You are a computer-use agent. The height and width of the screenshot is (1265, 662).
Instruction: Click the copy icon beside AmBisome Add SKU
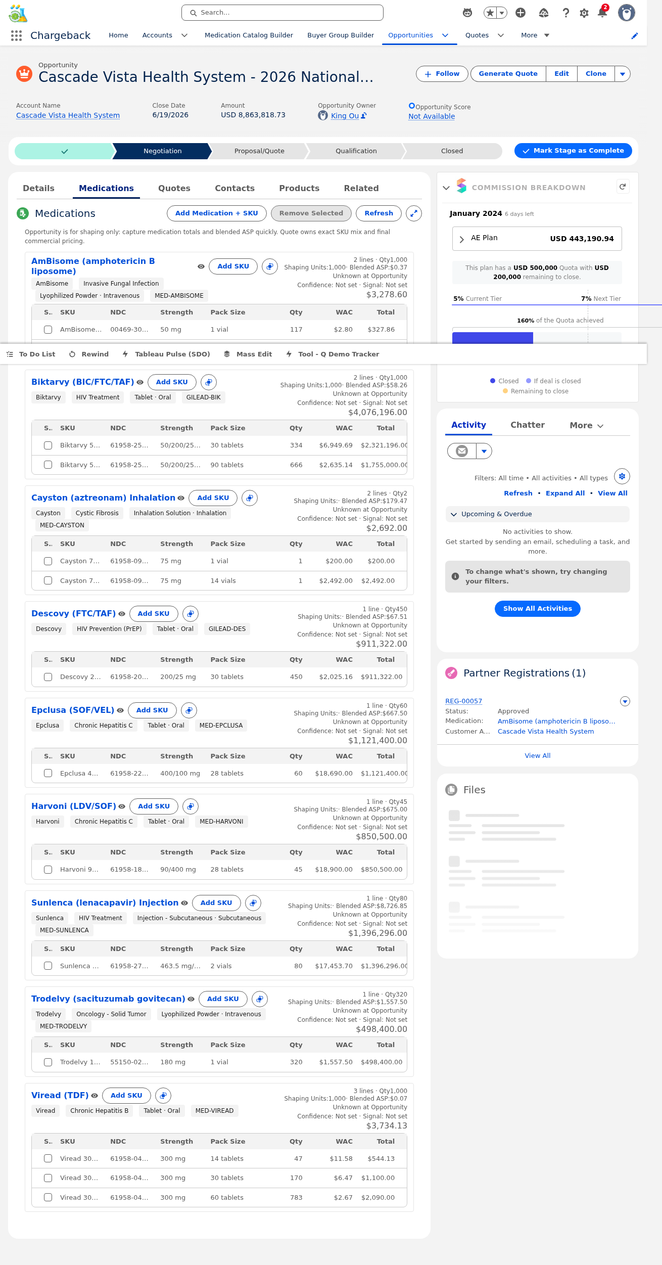pos(270,266)
